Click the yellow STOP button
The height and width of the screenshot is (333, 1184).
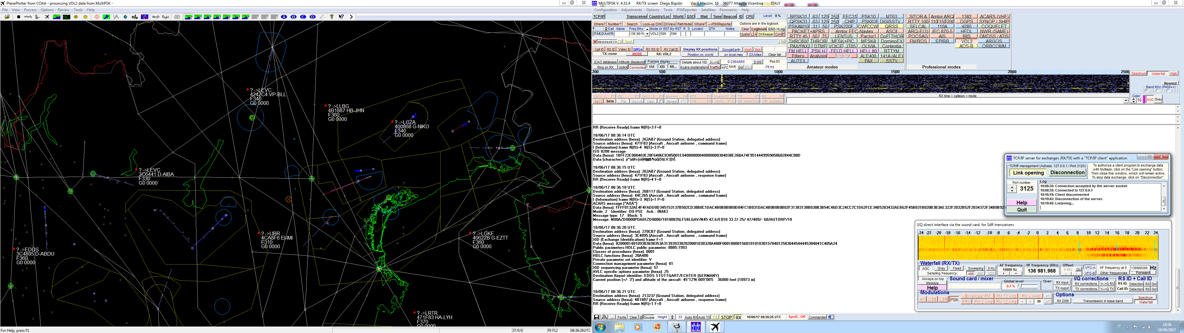coord(726,317)
